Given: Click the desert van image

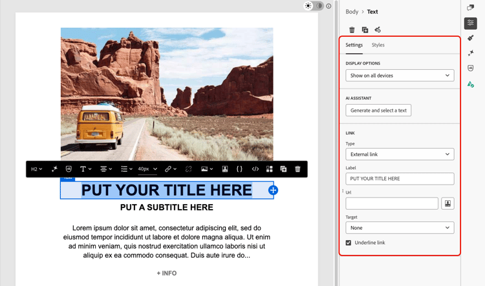Looking at the screenshot, I should click(x=167, y=94).
